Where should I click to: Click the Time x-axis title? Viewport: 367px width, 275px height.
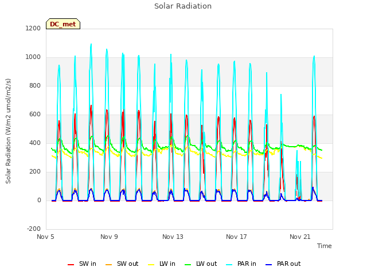(x=325, y=246)
